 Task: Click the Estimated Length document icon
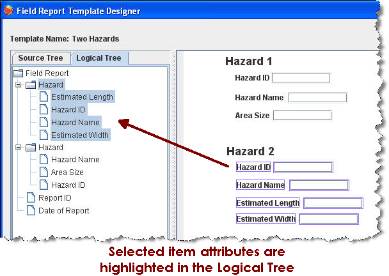44,97
